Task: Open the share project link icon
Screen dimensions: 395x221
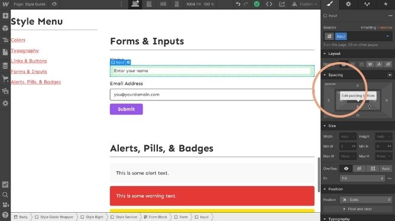Action: pyautogui.click(x=282, y=4)
